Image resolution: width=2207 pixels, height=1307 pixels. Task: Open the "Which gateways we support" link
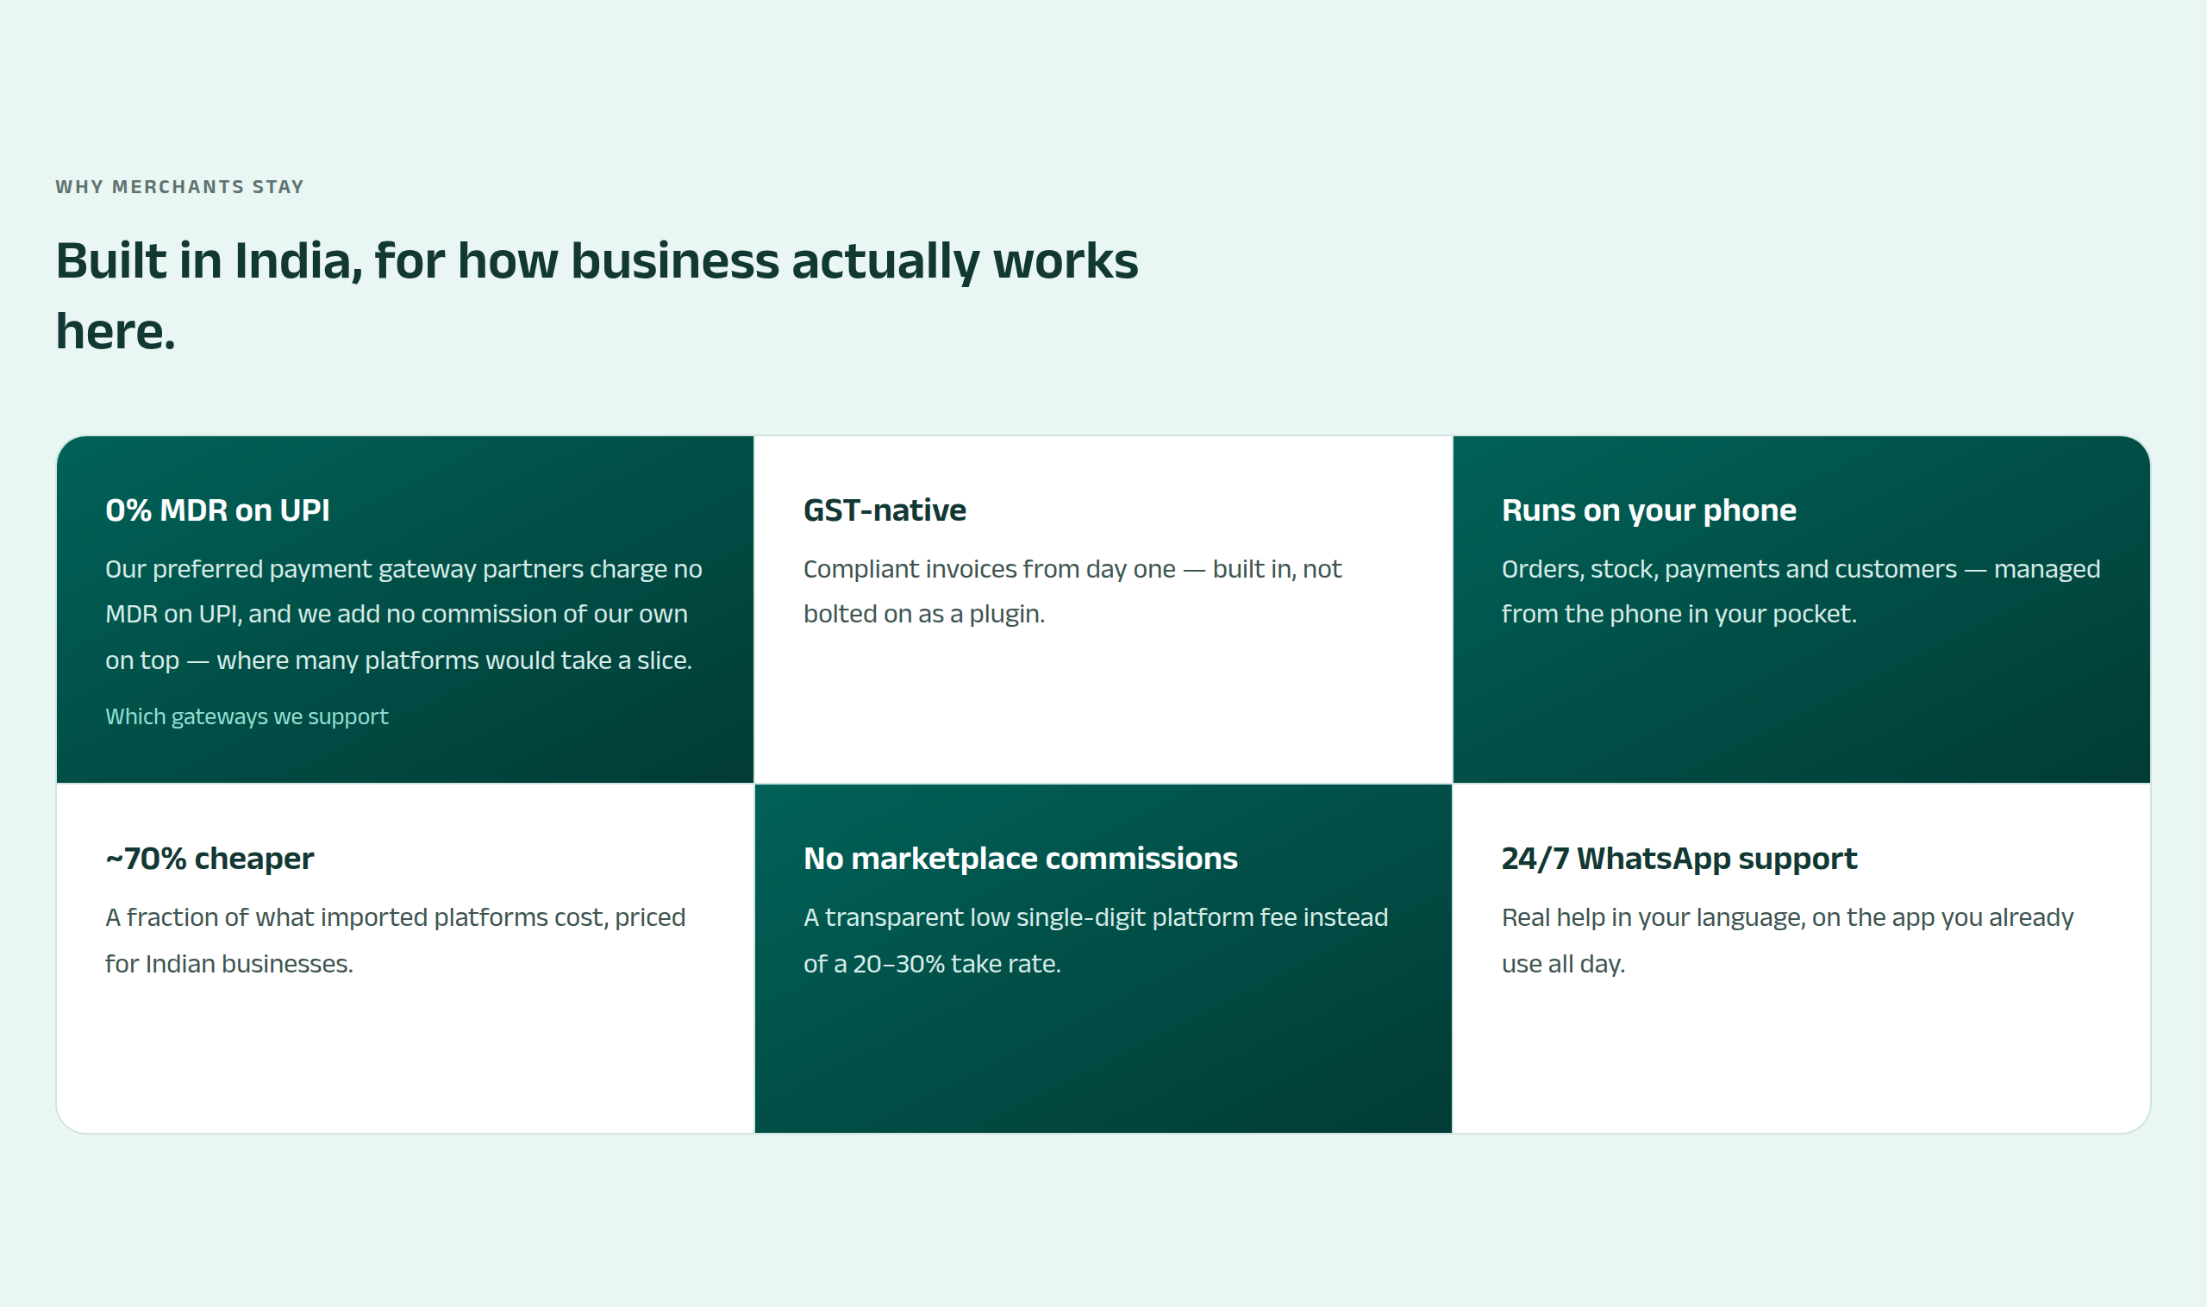(247, 716)
